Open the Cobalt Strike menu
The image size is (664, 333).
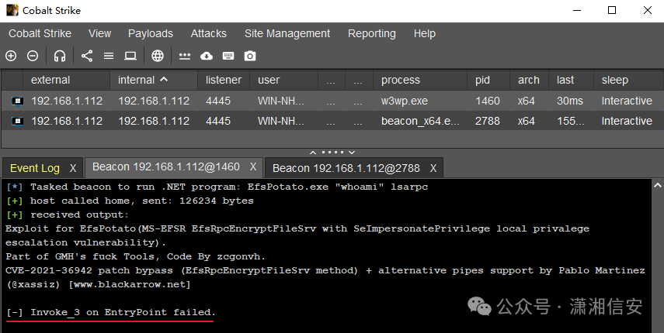pyautogui.click(x=40, y=33)
